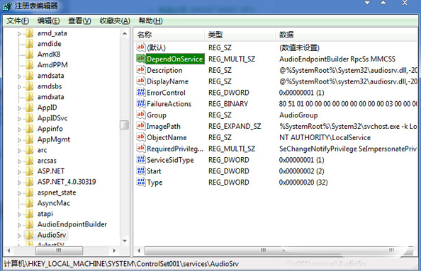Click the REG_EXPAND_SZ type cell
This screenshot has width=421, height=271.
click(x=235, y=126)
